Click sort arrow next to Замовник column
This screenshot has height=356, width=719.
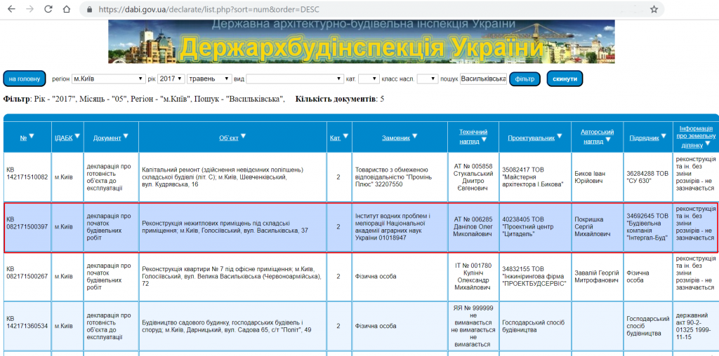point(414,136)
